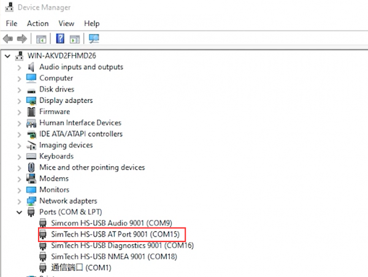The width and height of the screenshot is (368, 277).
Task: Expand the Keyboards category
Action: 19,157
